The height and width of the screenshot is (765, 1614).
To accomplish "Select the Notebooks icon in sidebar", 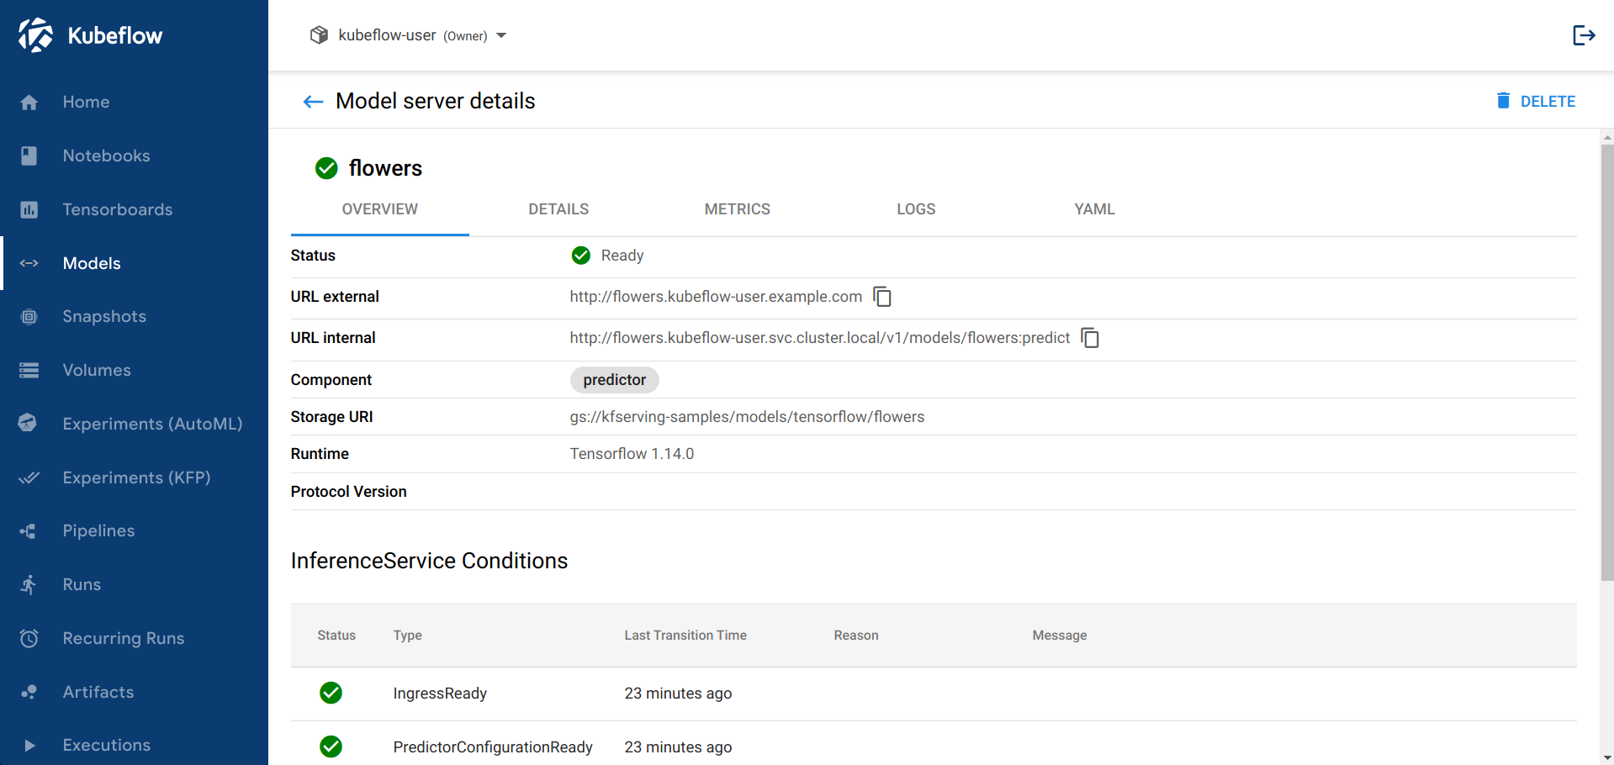I will point(29,156).
